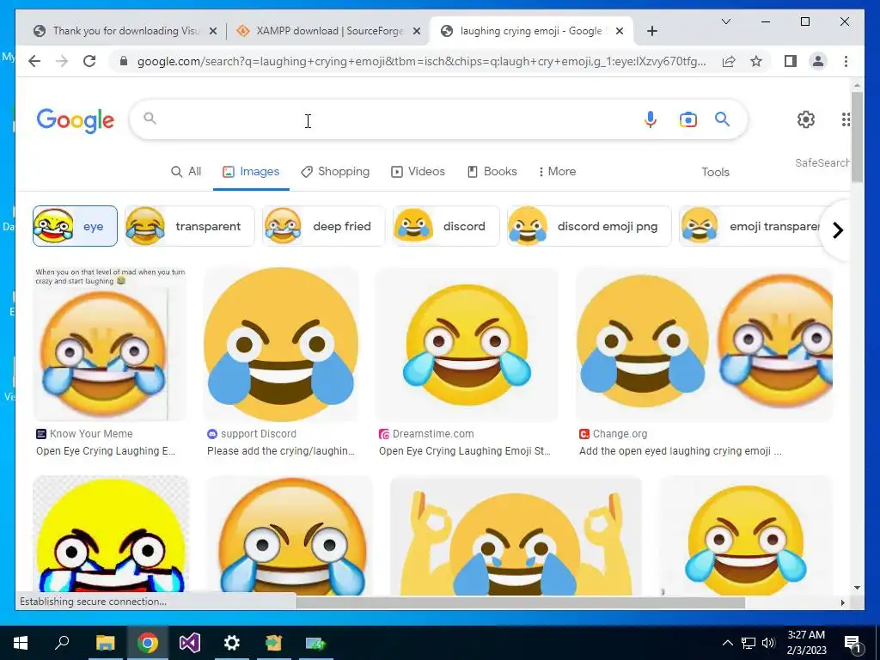Close the XAMPP download tab
The height and width of the screenshot is (660, 880).
coord(417,32)
